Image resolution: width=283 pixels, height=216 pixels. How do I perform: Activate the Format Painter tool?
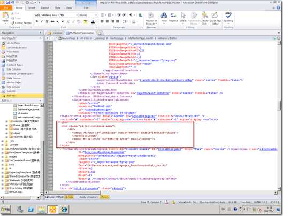[x=21, y=23]
